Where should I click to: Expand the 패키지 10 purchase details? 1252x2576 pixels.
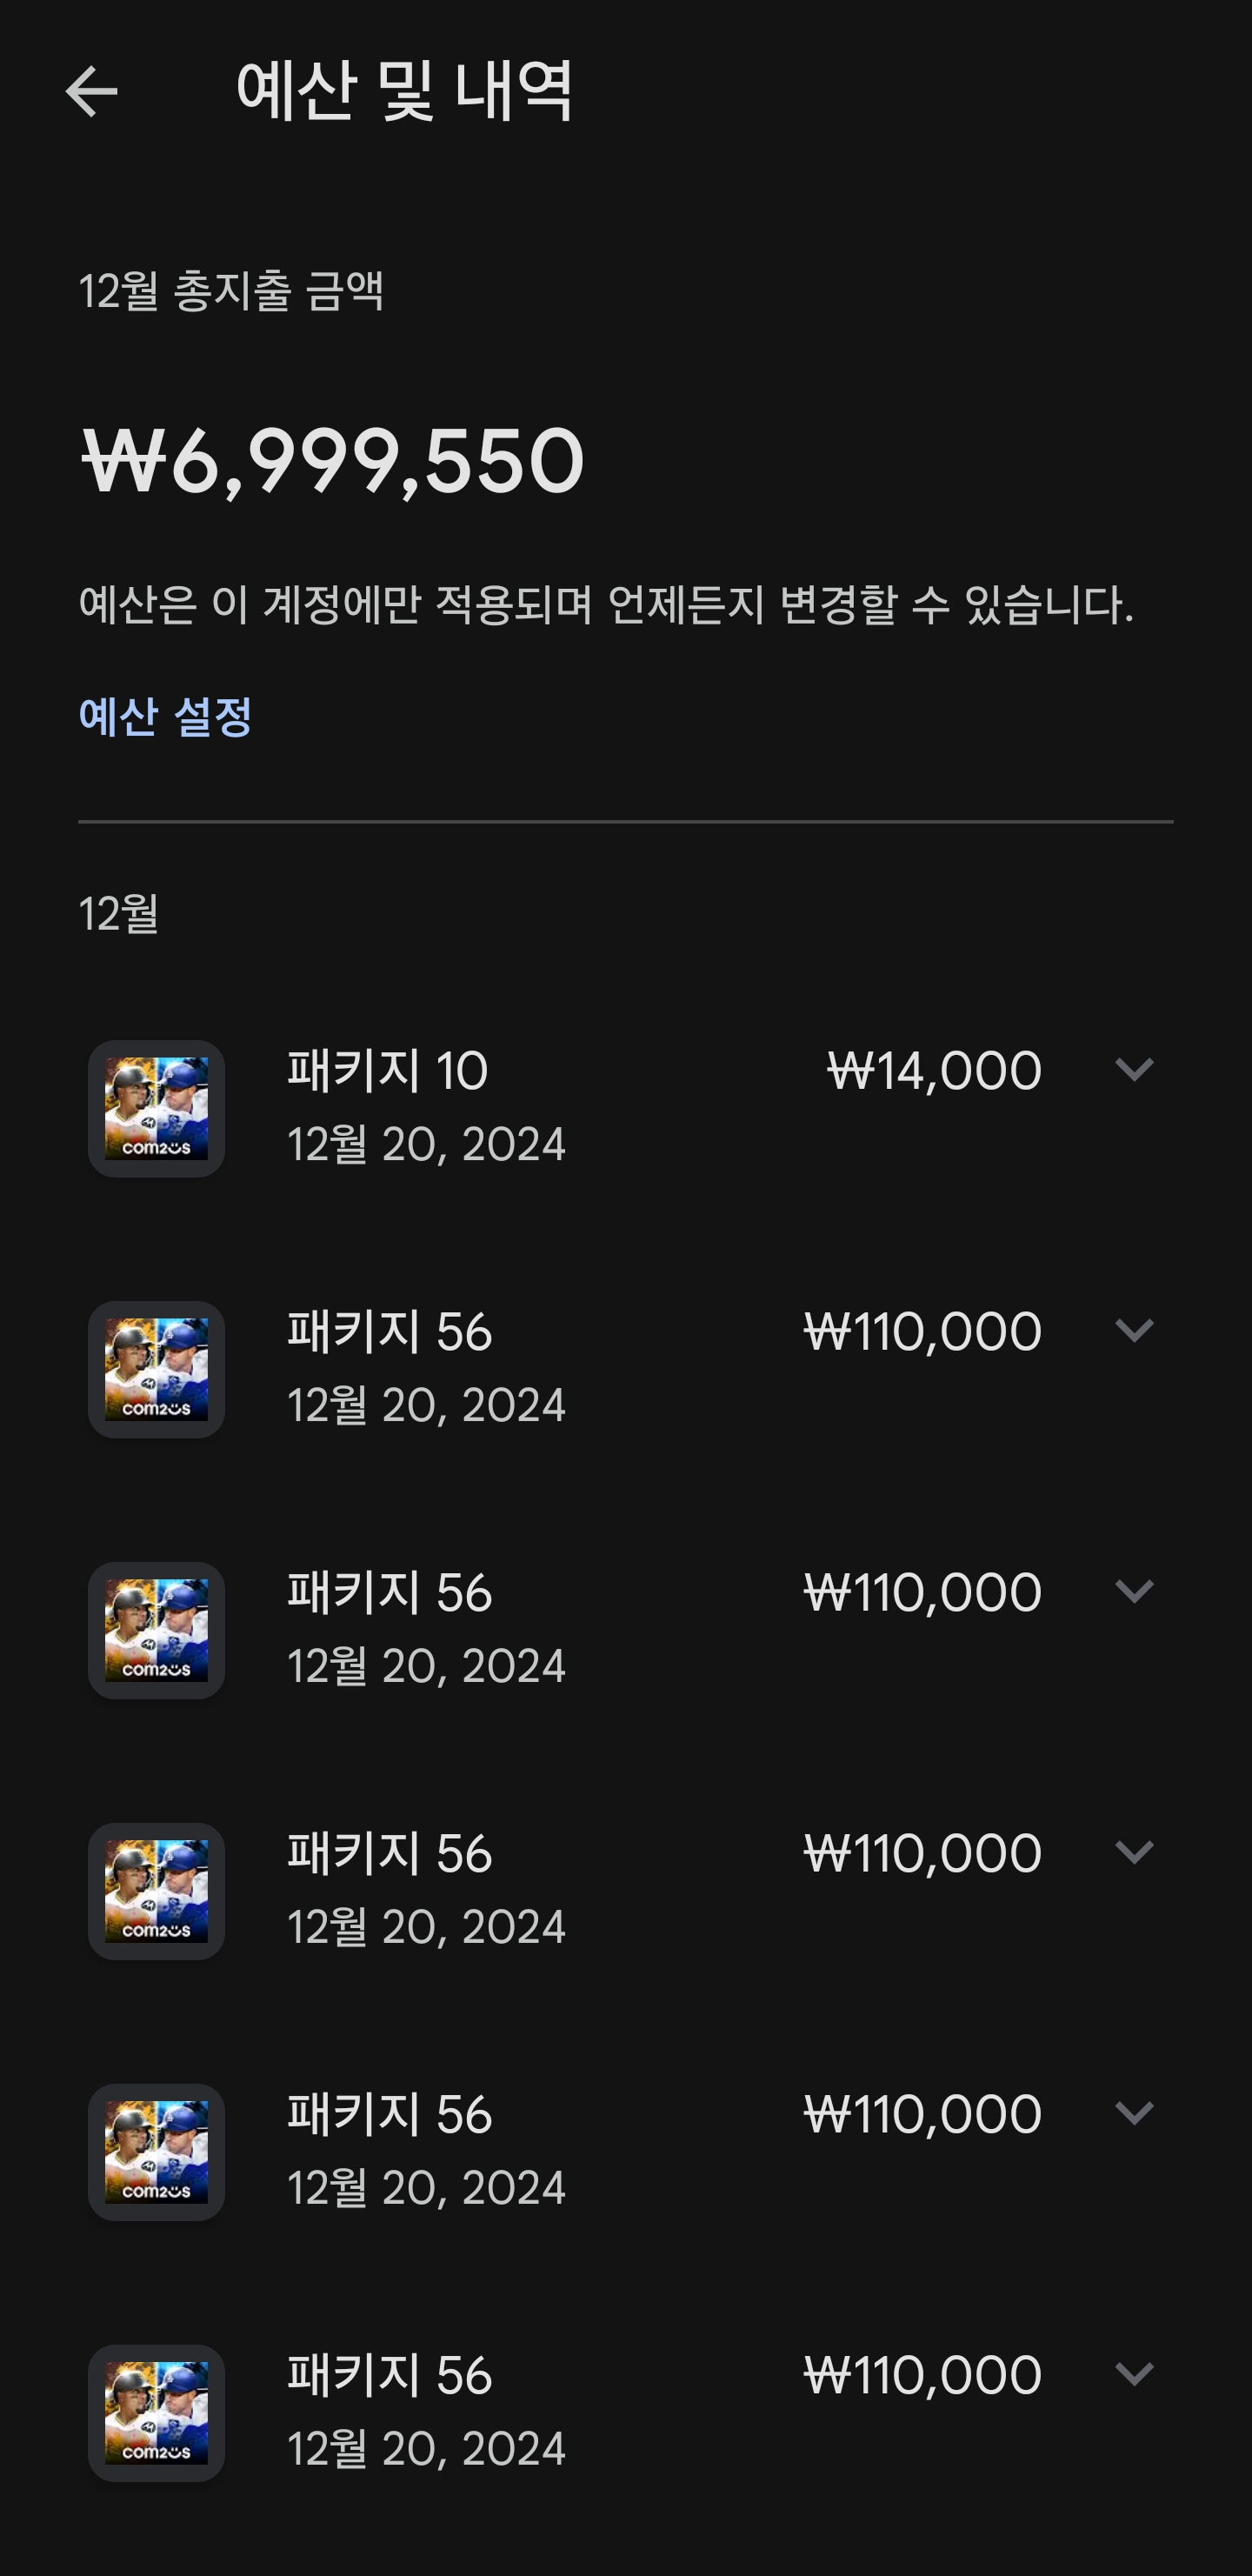1134,1070
